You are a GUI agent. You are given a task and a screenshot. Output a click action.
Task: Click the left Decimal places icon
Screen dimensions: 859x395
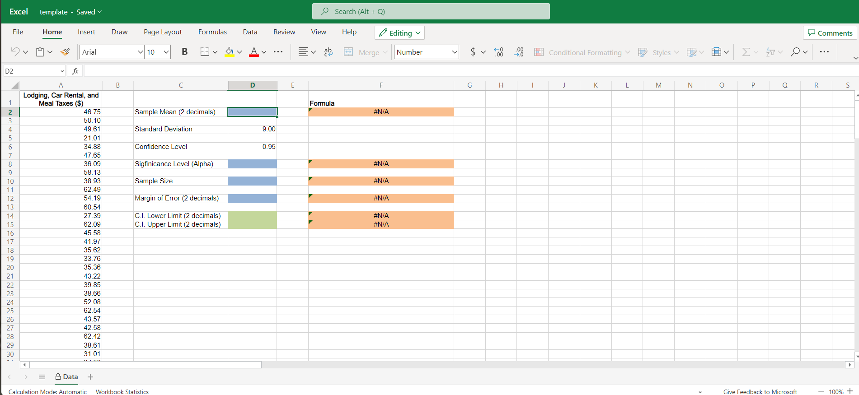499,52
